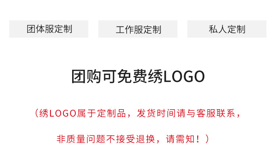Click 免费 in the headline
The width and height of the screenshot is (276, 166).
[132, 77]
